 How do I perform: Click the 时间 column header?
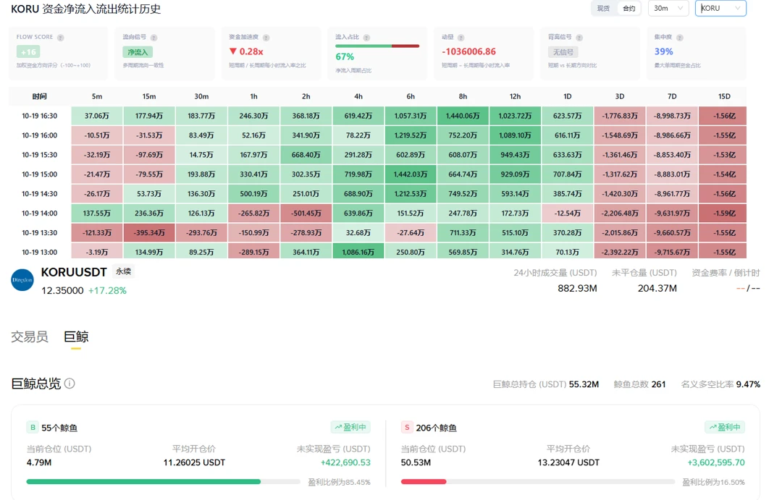40,96
